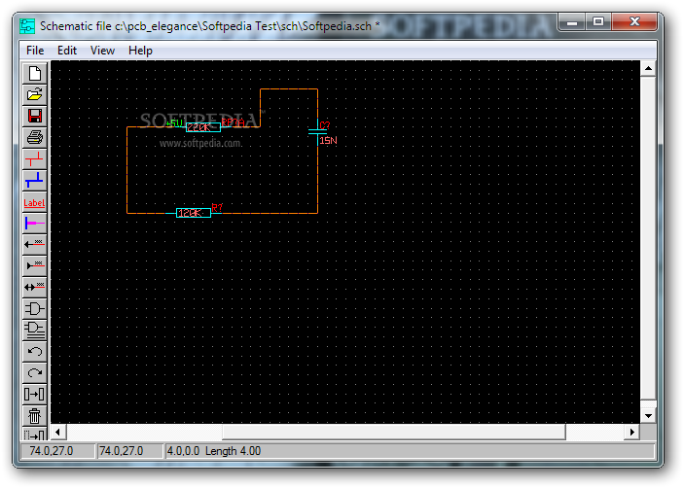Redo the last undone action
Screen dimensions: 684x488
pyautogui.click(x=34, y=373)
